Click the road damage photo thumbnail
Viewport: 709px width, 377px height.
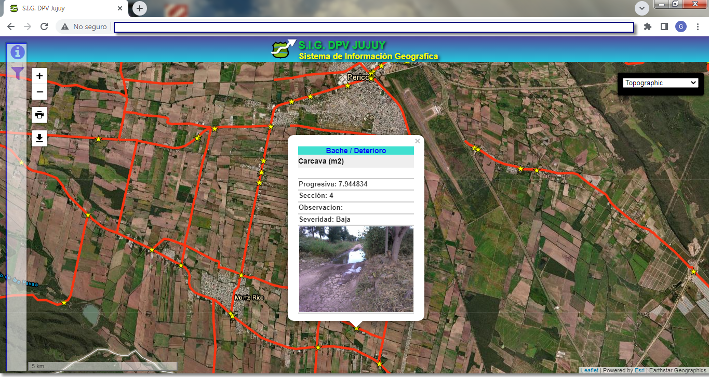click(x=356, y=269)
